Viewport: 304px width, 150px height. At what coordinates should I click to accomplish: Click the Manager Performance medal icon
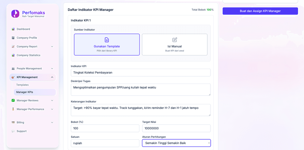13,109
